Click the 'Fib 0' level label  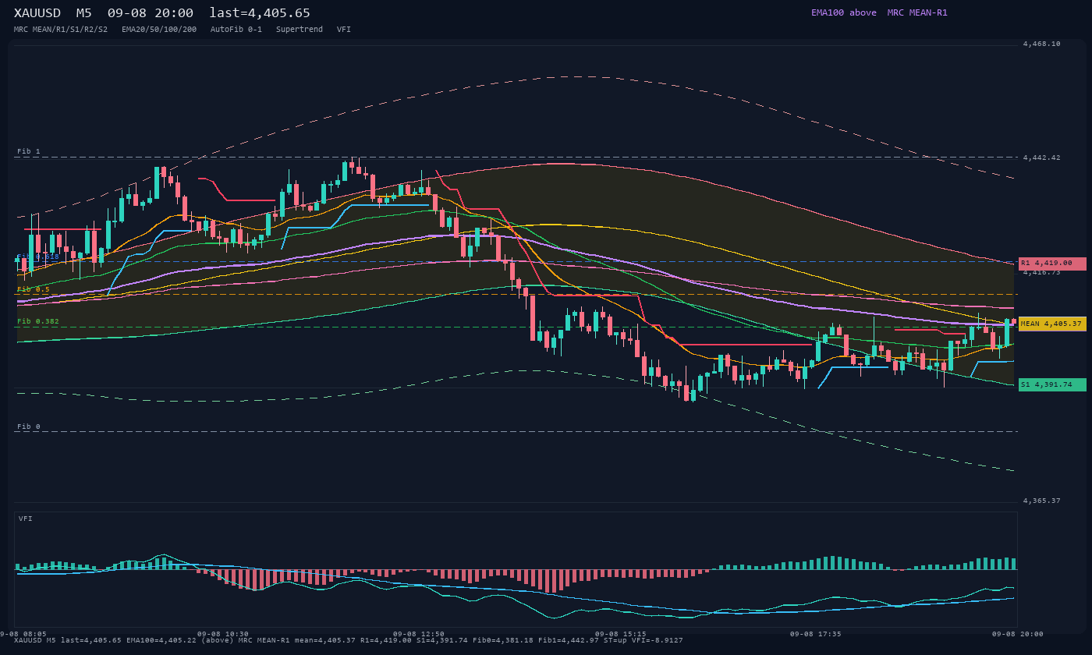click(x=29, y=427)
